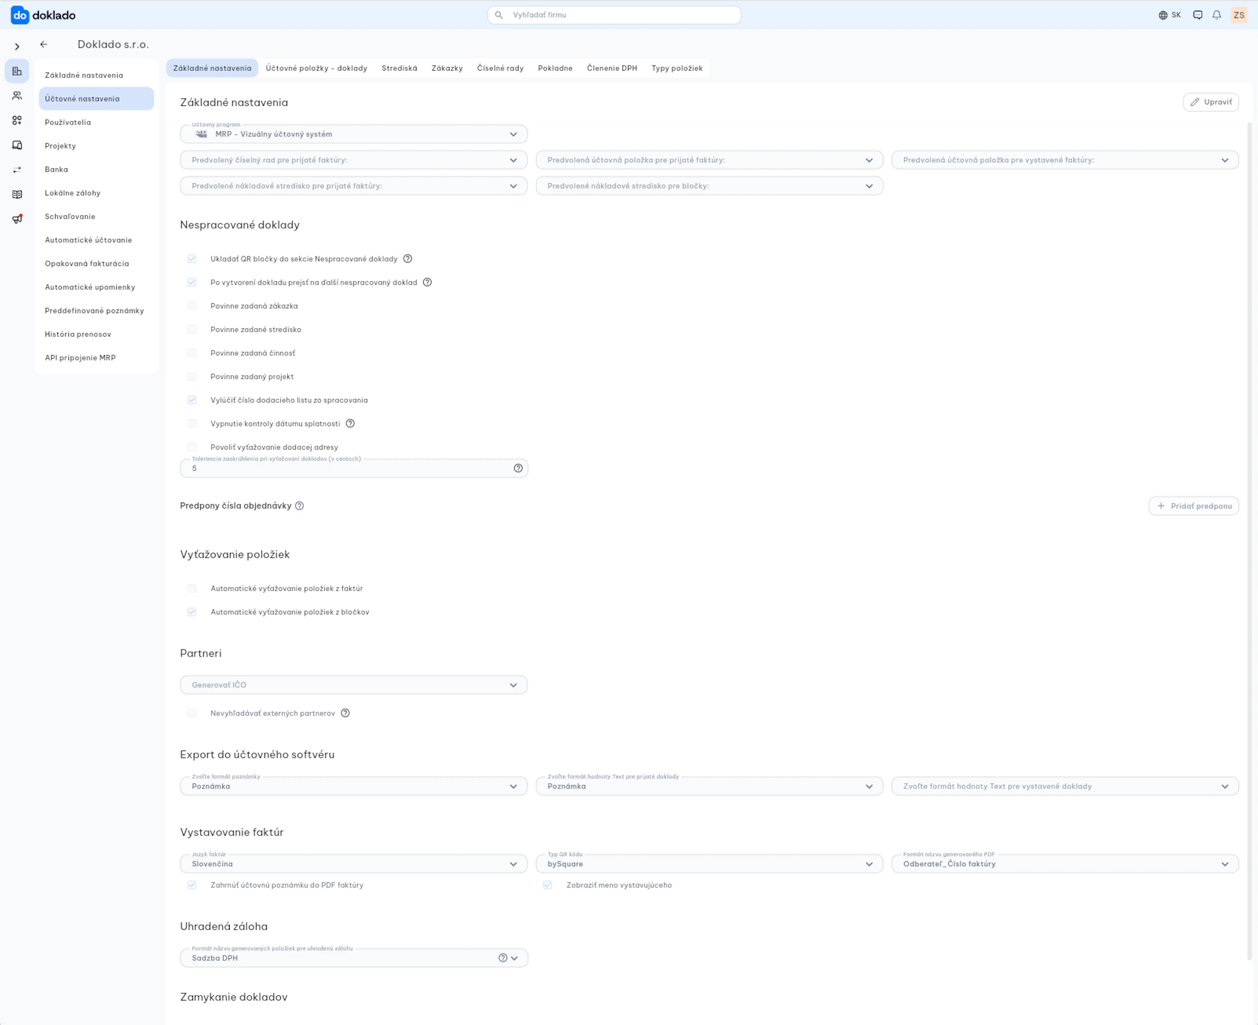Image resolution: width=1258 pixels, height=1025 pixels.
Task: Expand the Generovať IČO dropdown
Action: (353, 685)
